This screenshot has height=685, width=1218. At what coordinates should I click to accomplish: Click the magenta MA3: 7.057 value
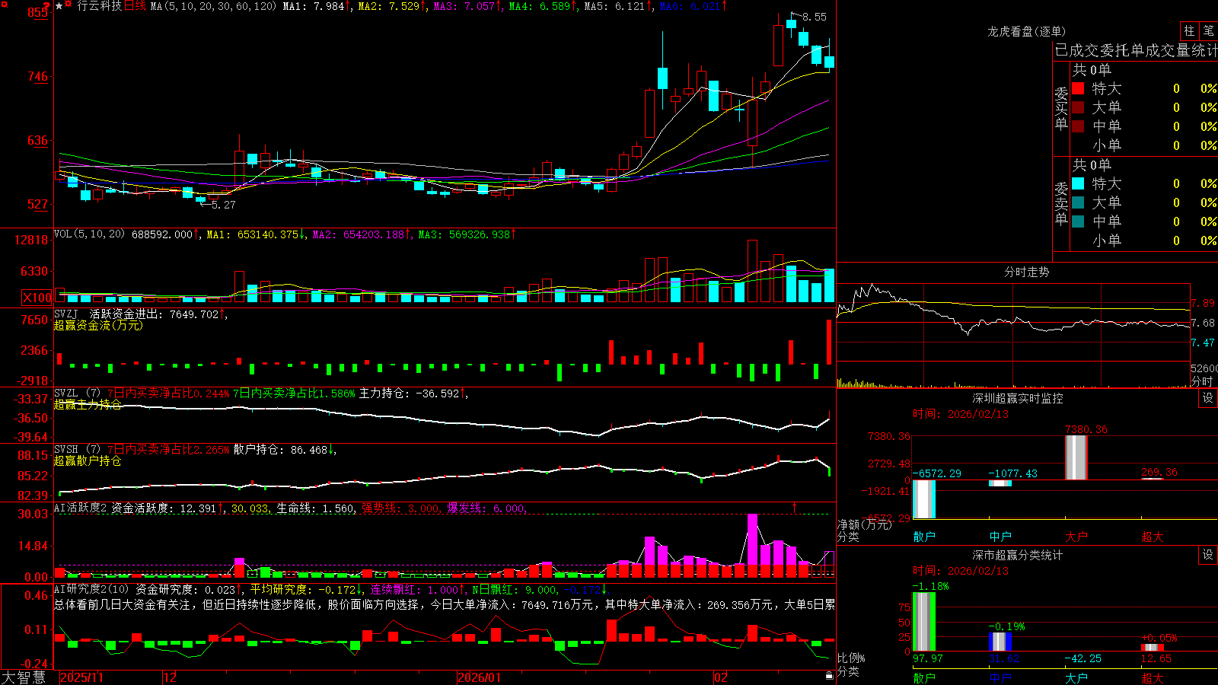[467, 6]
